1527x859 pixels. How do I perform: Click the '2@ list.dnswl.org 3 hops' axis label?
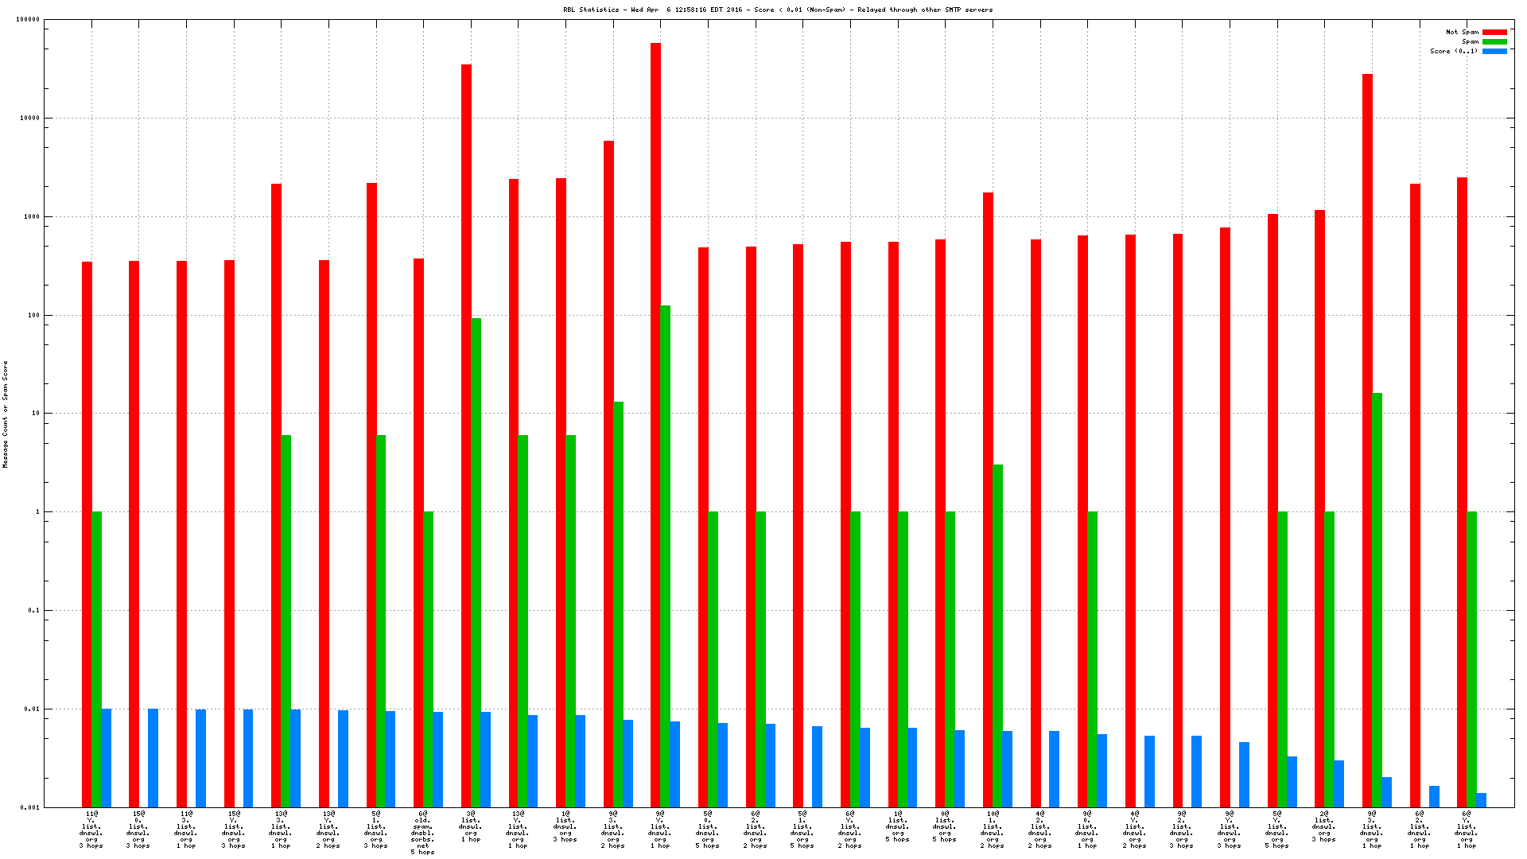[x=1323, y=826]
